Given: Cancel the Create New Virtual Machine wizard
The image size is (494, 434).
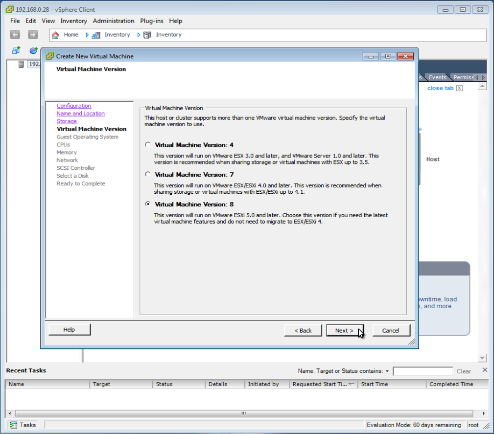Looking at the screenshot, I should coord(391,330).
